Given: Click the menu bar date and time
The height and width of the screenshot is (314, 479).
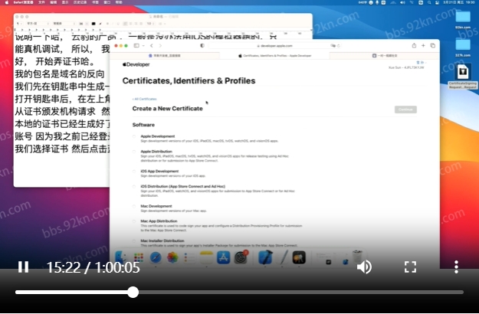Looking at the screenshot, I should point(458,2).
